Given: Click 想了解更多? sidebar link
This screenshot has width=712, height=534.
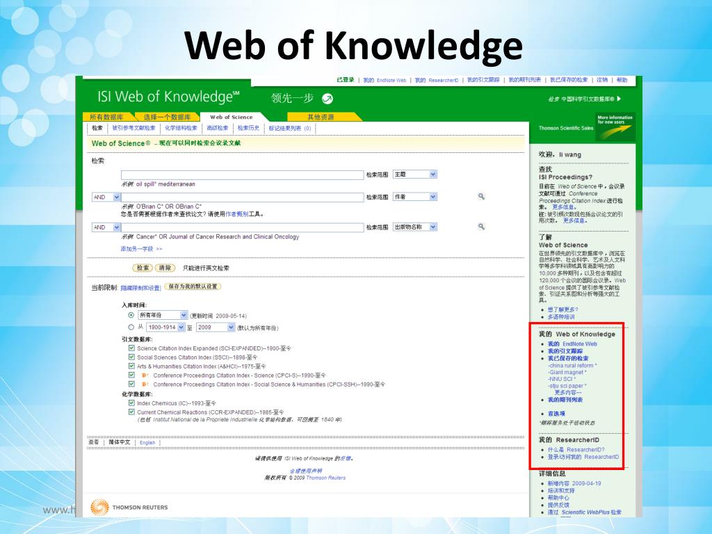Looking at the screenshot, I should pyautogui.click(x=563, y=309).
